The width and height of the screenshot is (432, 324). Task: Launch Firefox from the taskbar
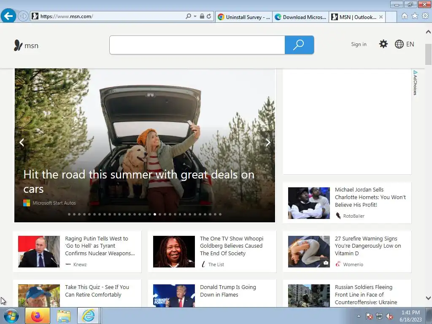click(x=38, y=316)
